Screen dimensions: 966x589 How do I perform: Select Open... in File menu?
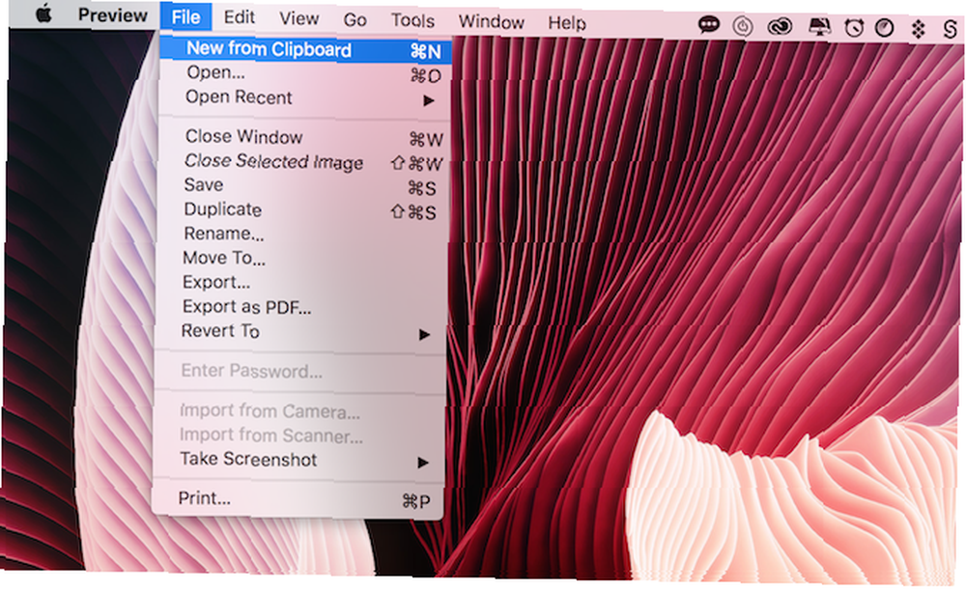pyautogui.click(x=303, y=73)
